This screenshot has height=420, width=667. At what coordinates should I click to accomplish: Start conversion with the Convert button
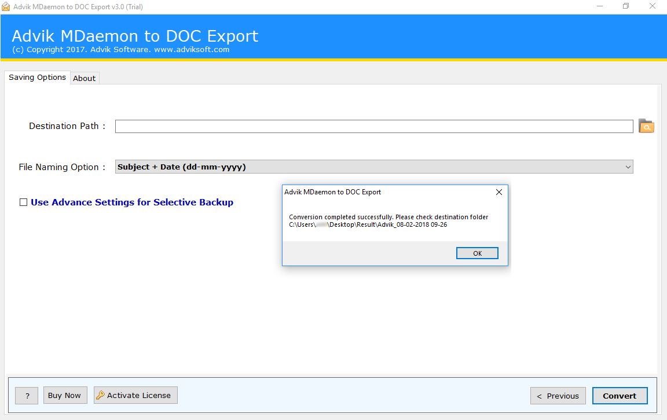point(620,396)
